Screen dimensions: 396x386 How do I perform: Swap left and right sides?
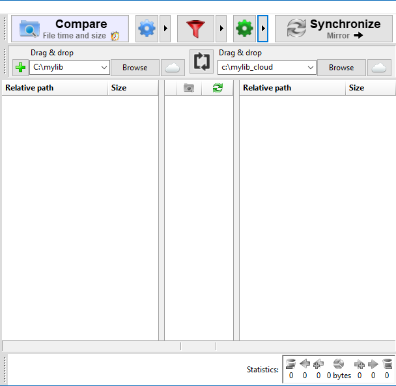point(201,61)
